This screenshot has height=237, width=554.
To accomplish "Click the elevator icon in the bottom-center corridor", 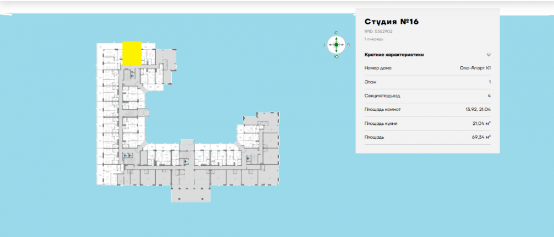I will (186, 161).
